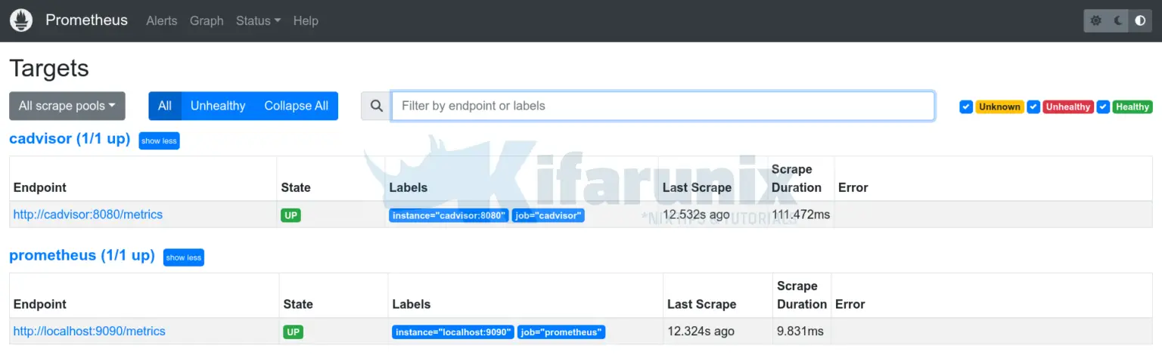Open the All scrape pools dropdown
This screenshot has height=358, width=1162.
pyautogui.click(x=67, y=106)
